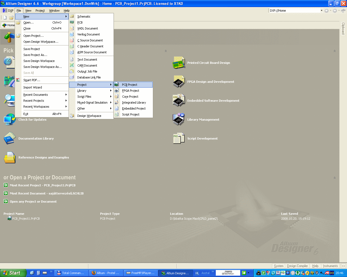Open the Embedded Software Development icon
The image size is (347, 277).
(x=179, y=101)
